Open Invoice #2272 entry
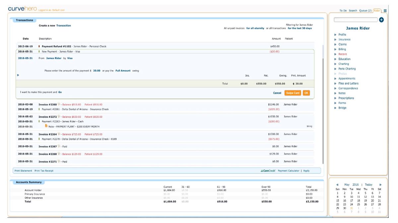 click(48, 117)
